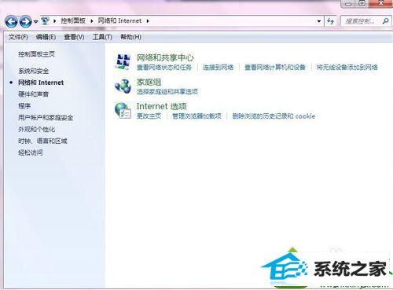Screen dimensions: 393x290
Task: Open 时钟、语言和区域 in sidebar
Action: 42,141
